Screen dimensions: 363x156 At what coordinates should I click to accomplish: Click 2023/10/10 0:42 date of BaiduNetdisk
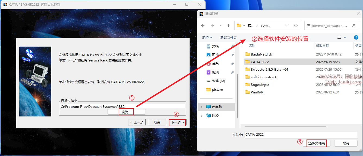[x=329, y=54]
